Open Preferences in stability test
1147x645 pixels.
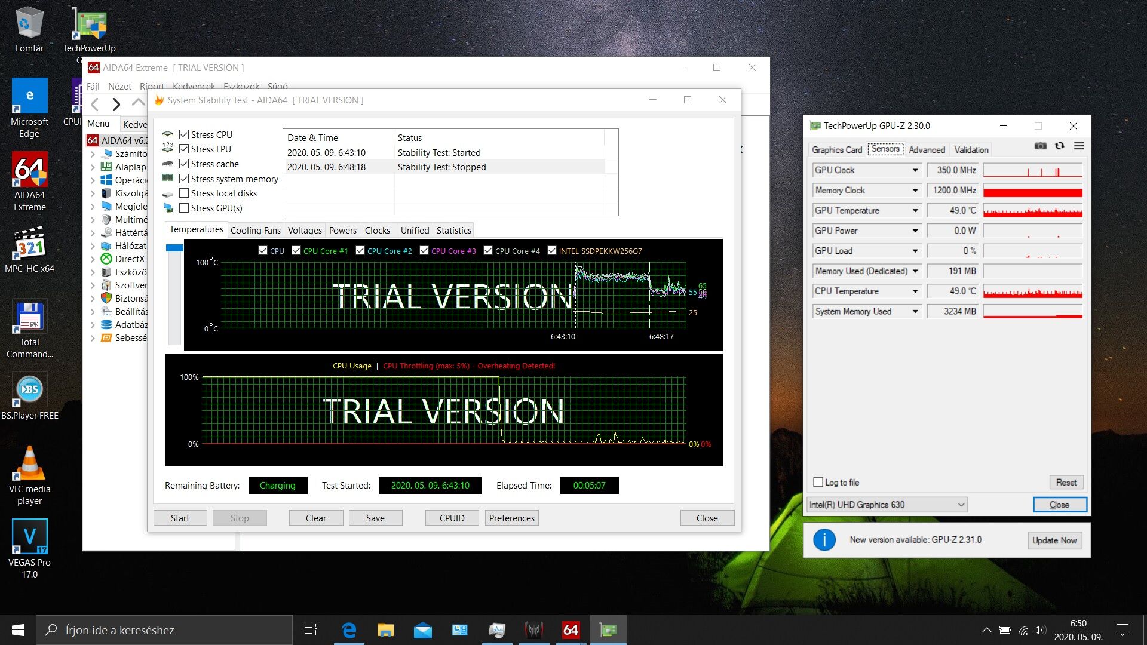pyautogui.click(x=512, y=518)
